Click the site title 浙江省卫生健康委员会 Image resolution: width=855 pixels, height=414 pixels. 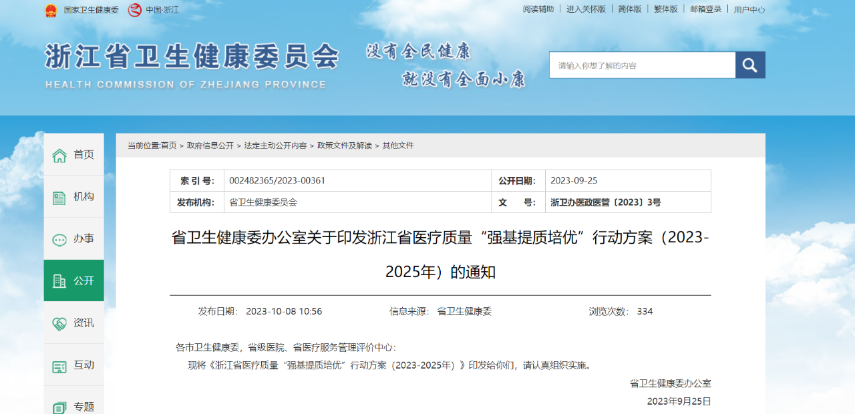coord(192,57)
